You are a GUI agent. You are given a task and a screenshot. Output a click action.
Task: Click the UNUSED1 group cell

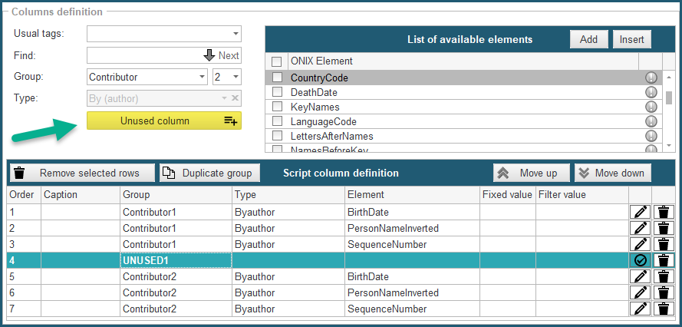point(176,260)
